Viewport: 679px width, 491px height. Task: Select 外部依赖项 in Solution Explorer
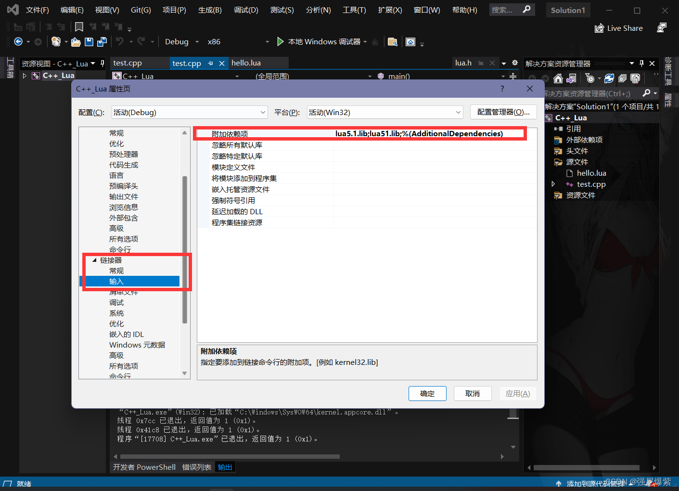584,140
